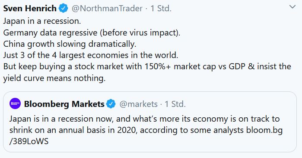The height and width of the screenshot is (158, 302).
Task: Click Sven Henrich's blue verified badge
Action: tap(64, 8)
